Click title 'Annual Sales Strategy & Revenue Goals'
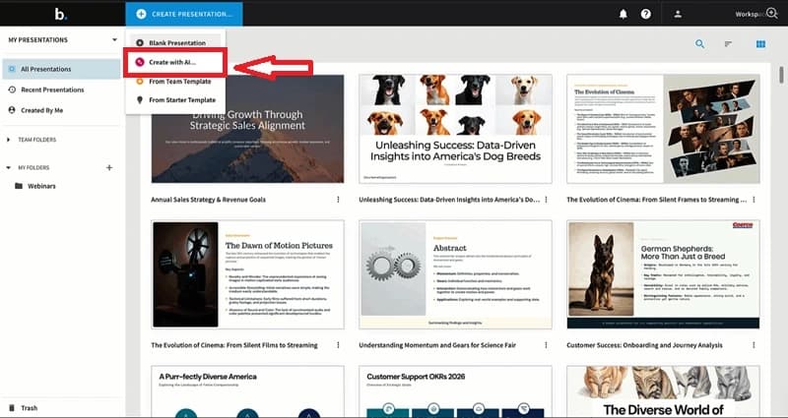This screenshot has height=418, width=788. click(208, 200)
